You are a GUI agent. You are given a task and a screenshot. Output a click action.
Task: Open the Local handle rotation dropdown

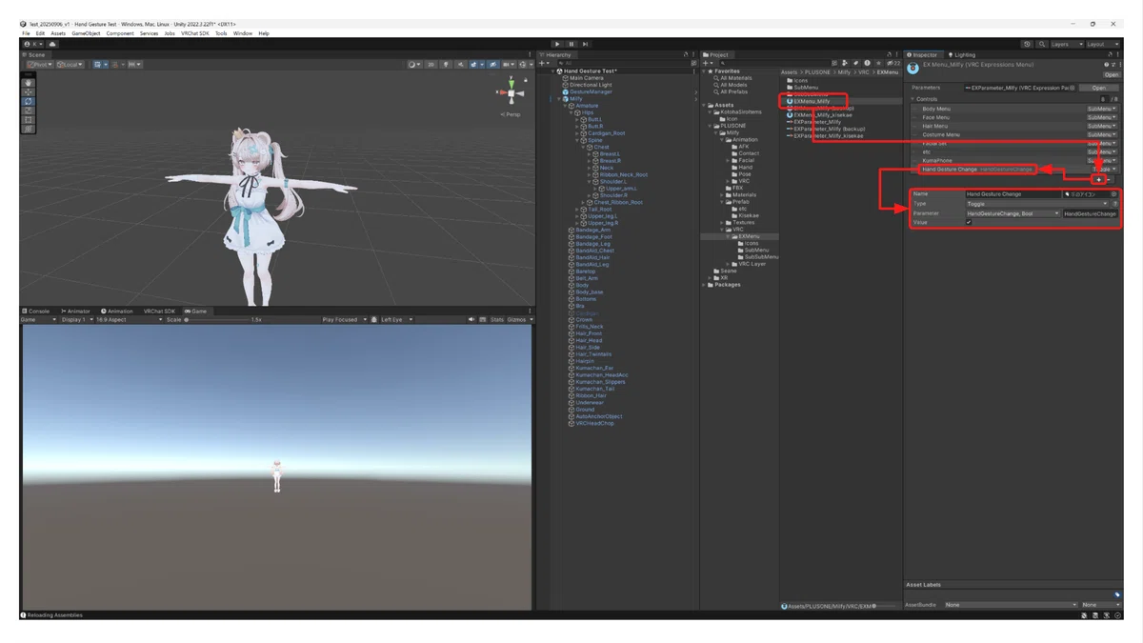click(70, 65)
